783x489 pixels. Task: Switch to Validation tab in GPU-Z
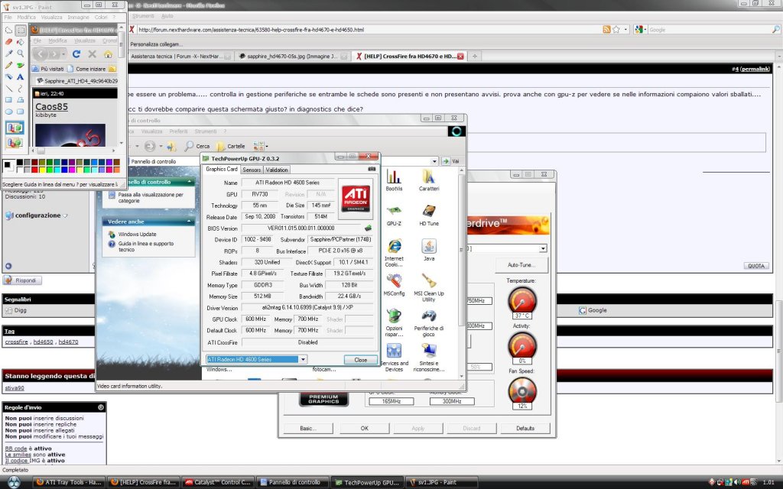coord(277,170)
